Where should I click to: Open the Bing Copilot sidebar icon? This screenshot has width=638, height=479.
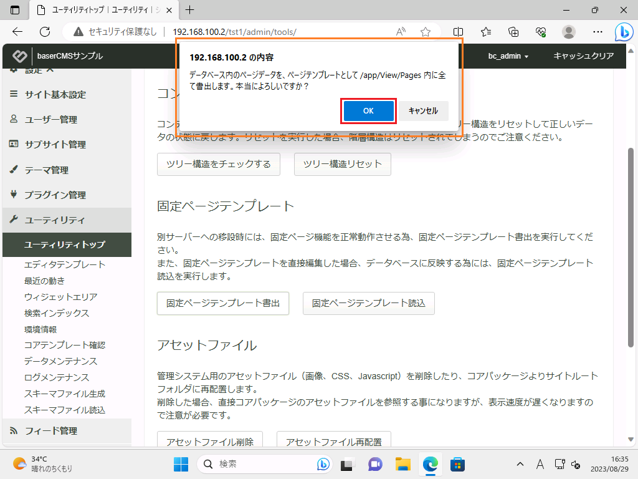click(624, 32)
